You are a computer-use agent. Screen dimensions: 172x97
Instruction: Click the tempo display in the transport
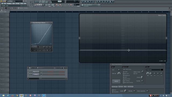tap(48, 5)
